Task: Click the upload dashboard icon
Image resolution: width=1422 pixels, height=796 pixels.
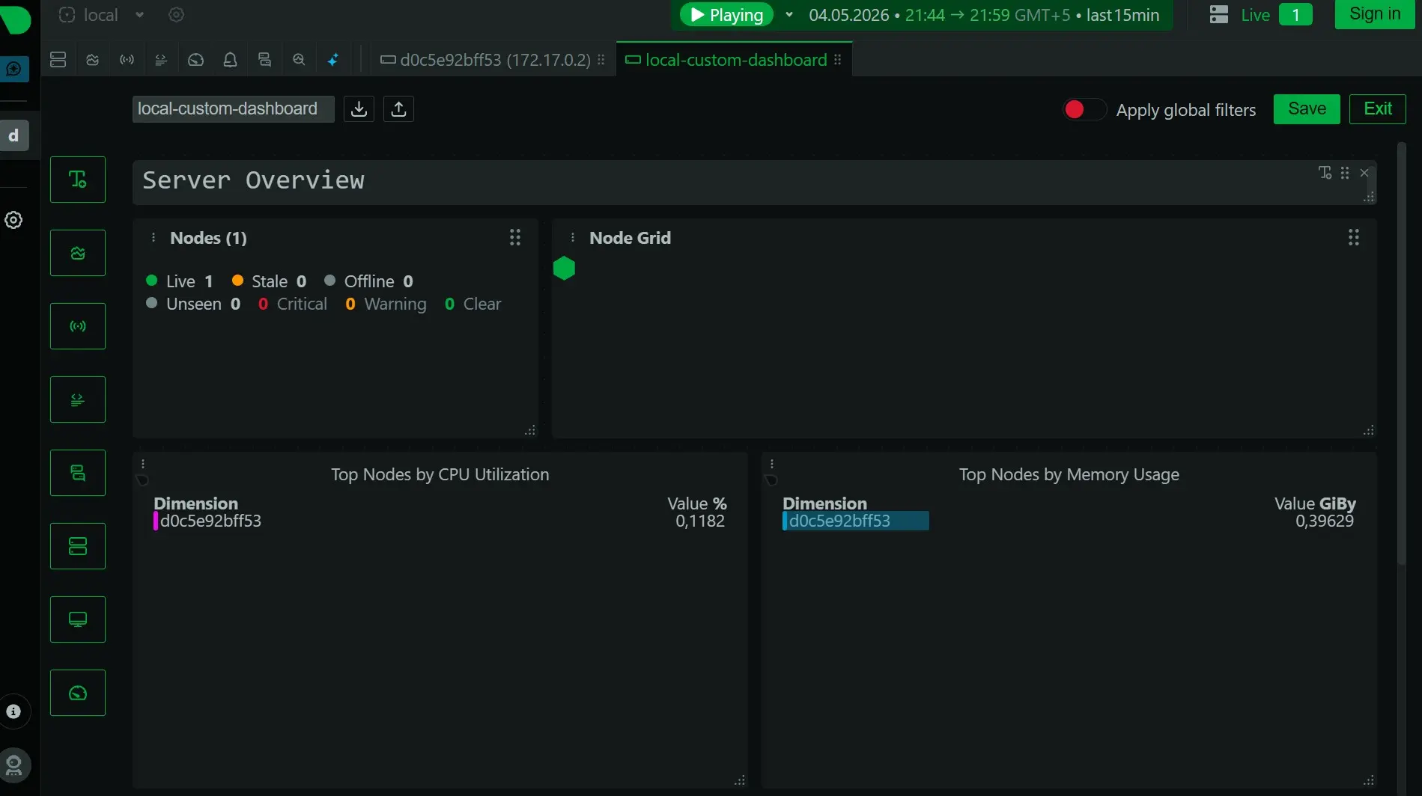Action: 399,109
